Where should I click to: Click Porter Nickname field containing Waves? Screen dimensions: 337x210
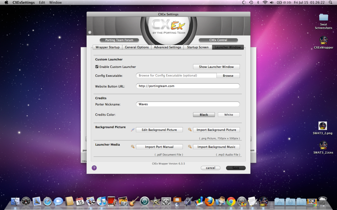coord(188,104)
